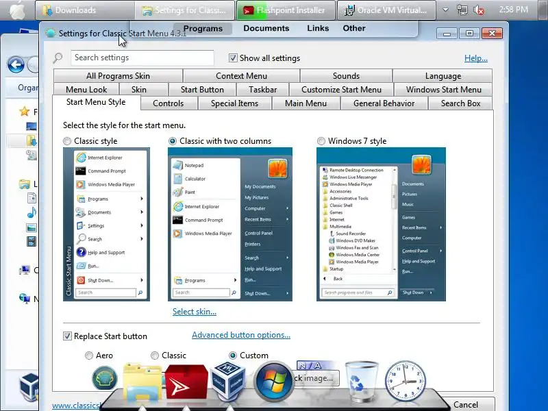
Task: Open the Language tab
Action: point(443,76)
